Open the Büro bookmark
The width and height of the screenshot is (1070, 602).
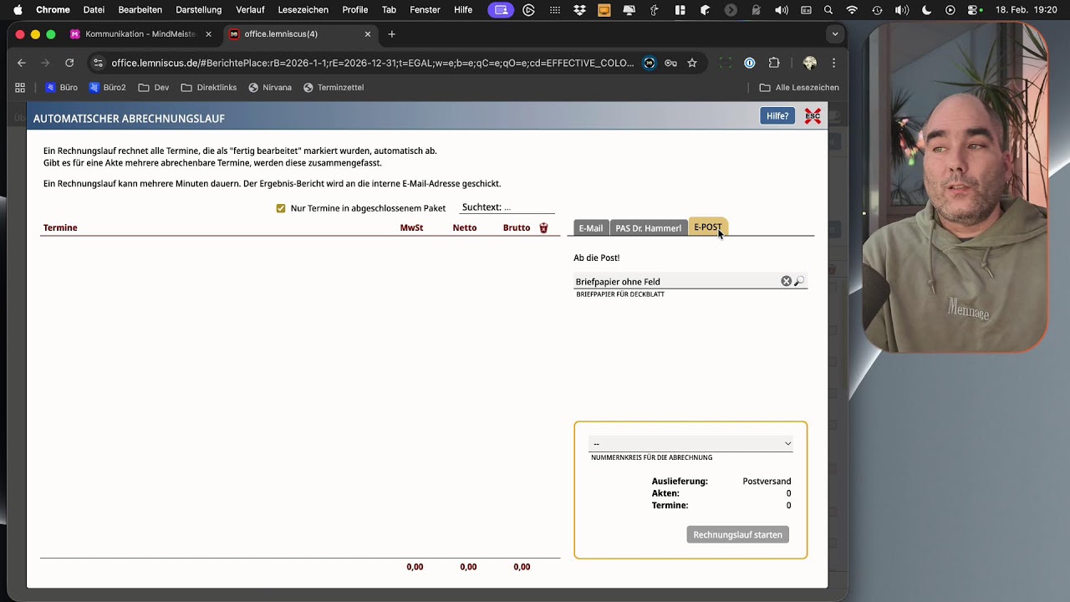pos(61,87)
